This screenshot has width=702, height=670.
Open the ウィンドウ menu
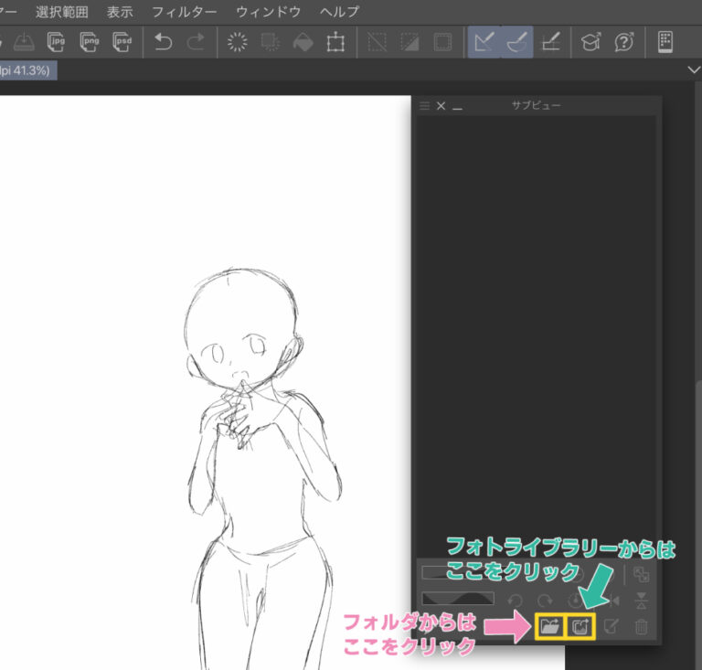pyautogui.click(x=268, y=12)
